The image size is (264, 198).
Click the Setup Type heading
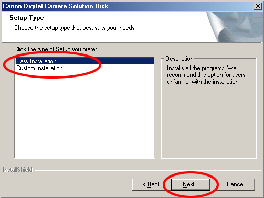[x=27, y=18]
